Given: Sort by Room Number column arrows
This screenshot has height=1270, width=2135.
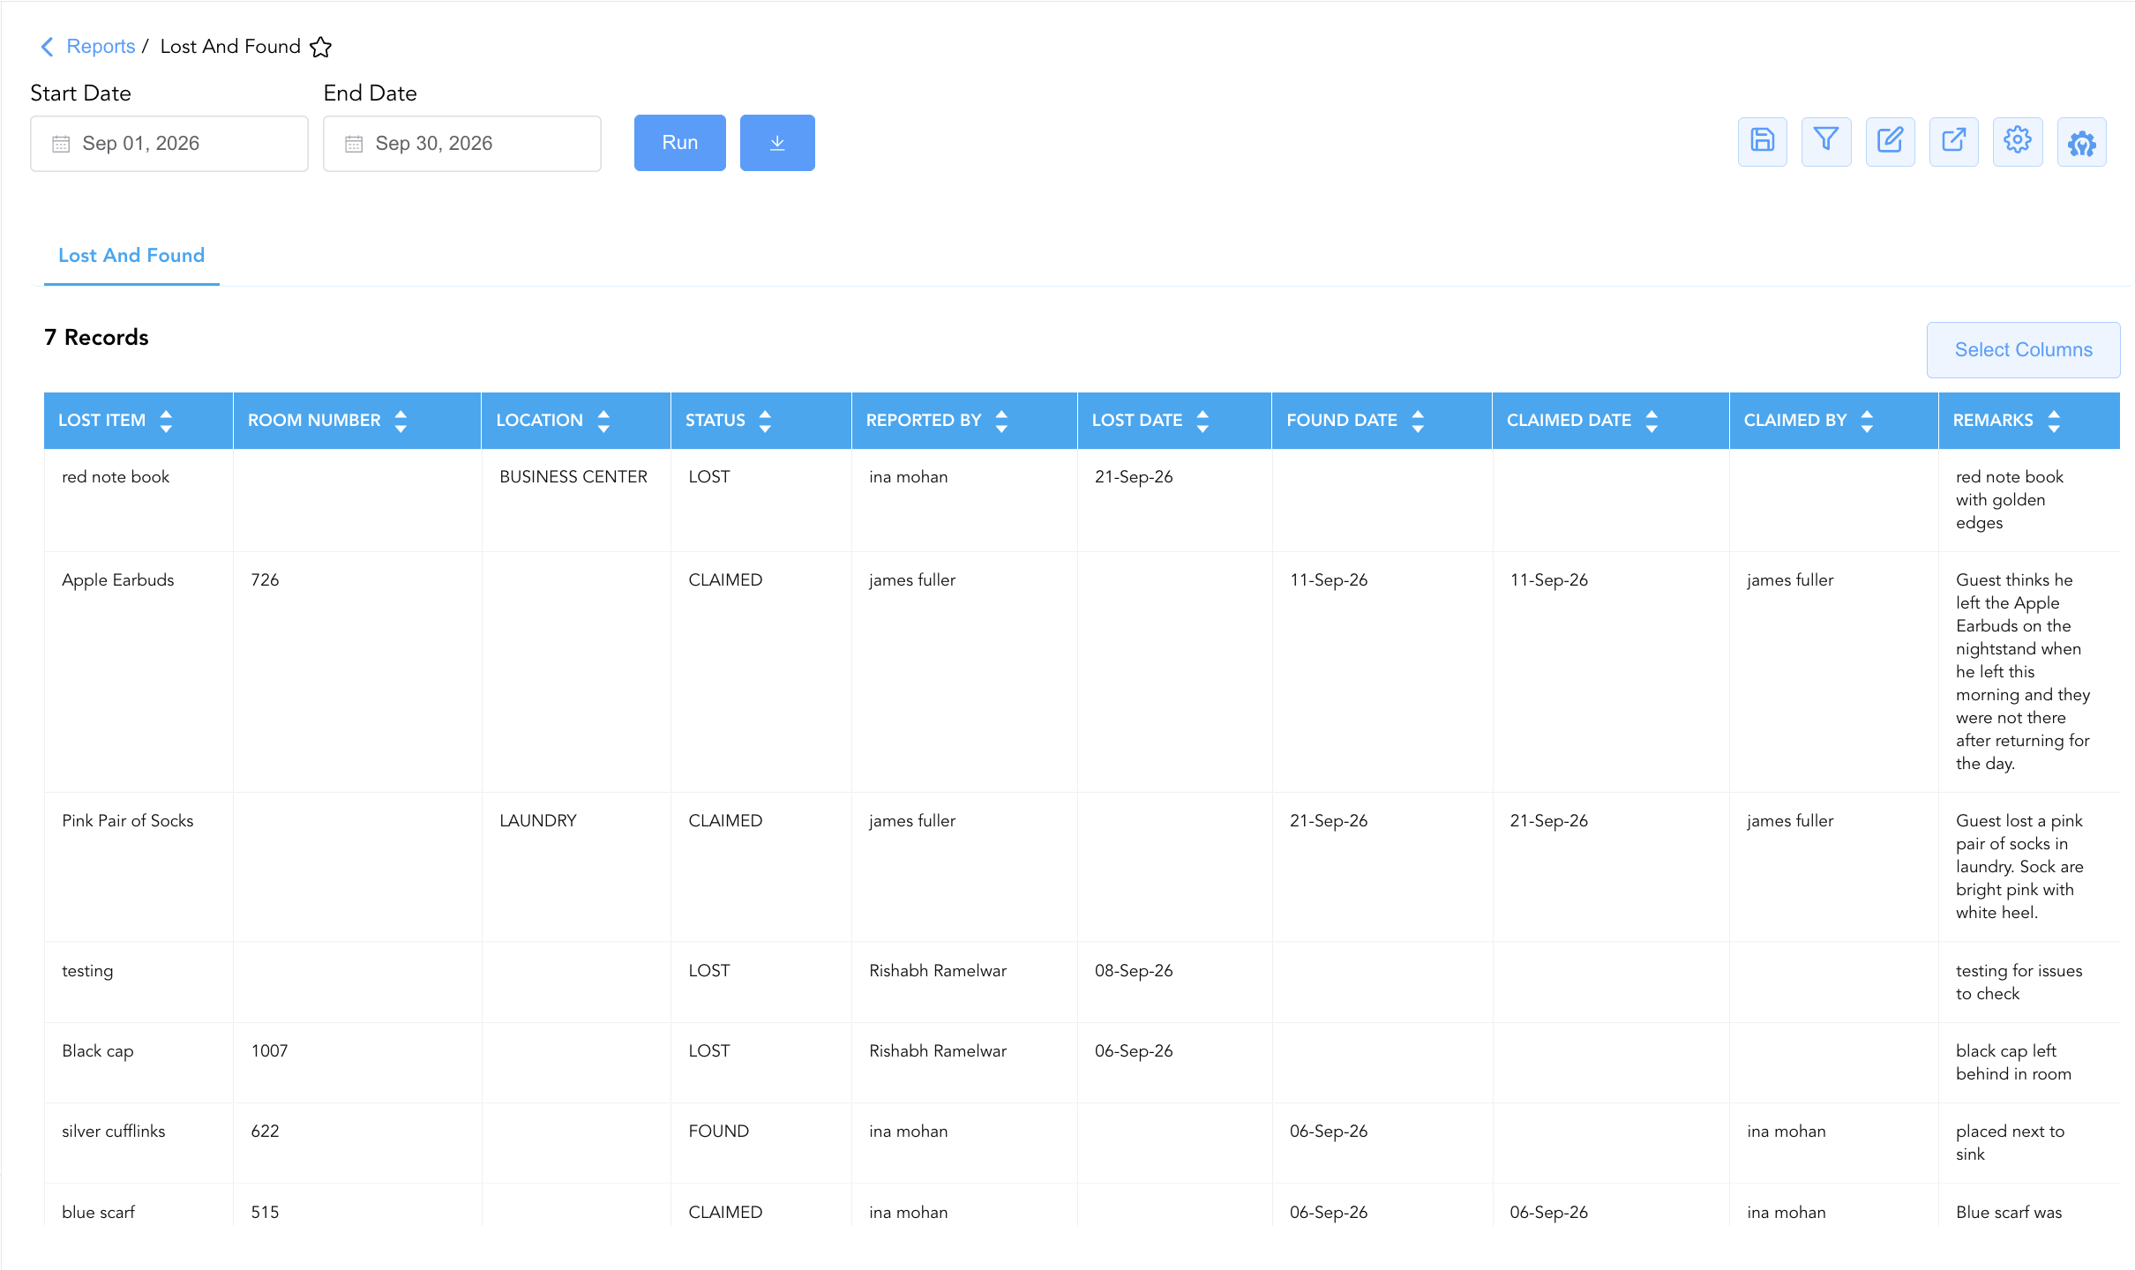Looking at the screenshot, I should [401, 421].
